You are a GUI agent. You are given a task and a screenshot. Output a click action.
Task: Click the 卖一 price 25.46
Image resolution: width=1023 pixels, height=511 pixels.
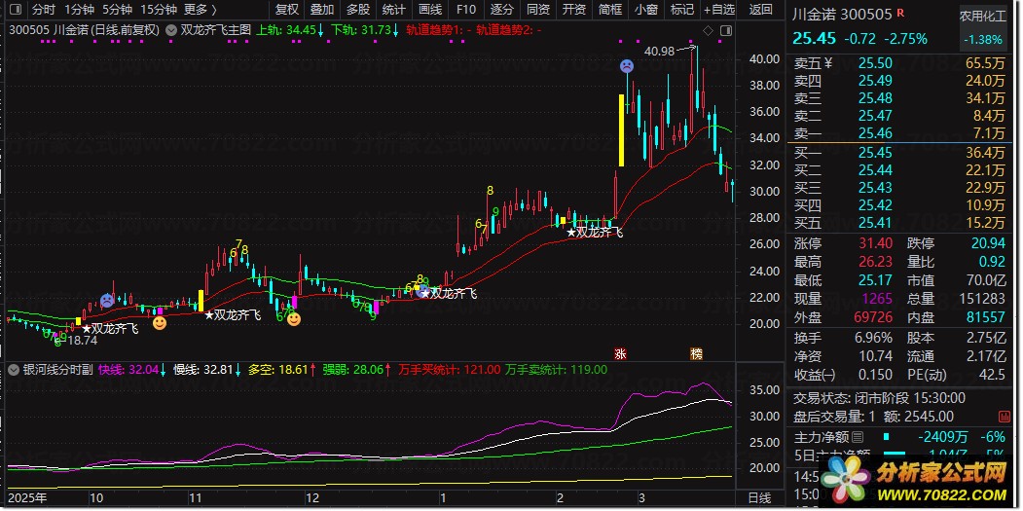(x=875, y=133)
